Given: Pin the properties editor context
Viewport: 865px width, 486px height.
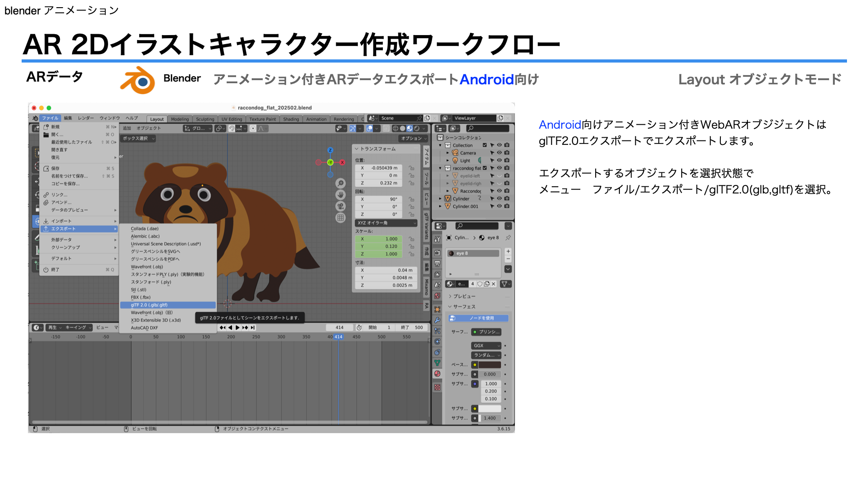Looking at the screenshot, I should click(x=508, y=238).
